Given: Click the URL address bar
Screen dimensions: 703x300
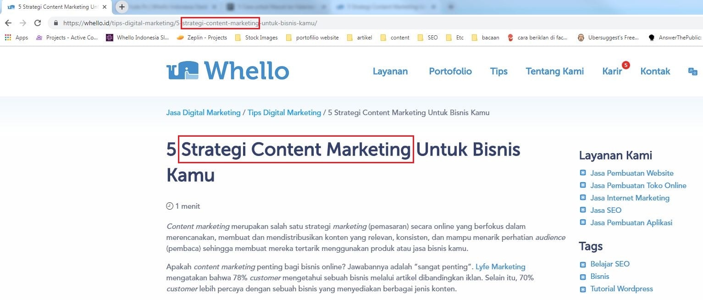Looking at the screenshot, I should tap(367, 23).
